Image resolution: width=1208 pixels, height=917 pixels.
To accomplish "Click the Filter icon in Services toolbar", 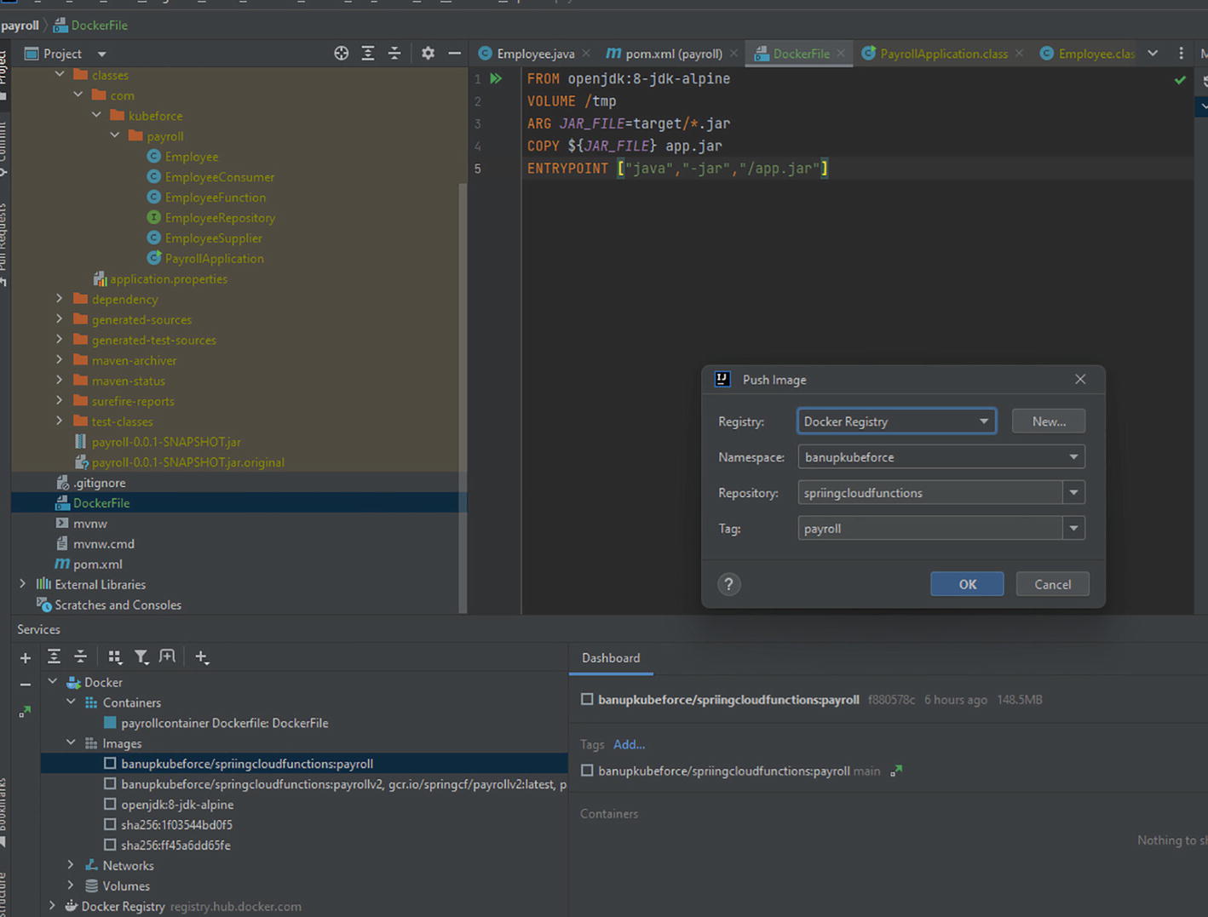I will click(141, 656).
